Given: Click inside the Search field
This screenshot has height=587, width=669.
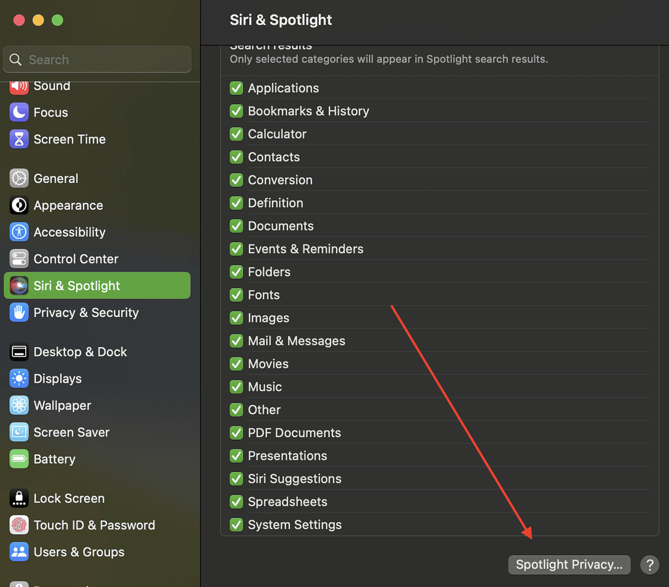Looking at the screenshot, I should (96, 59).
